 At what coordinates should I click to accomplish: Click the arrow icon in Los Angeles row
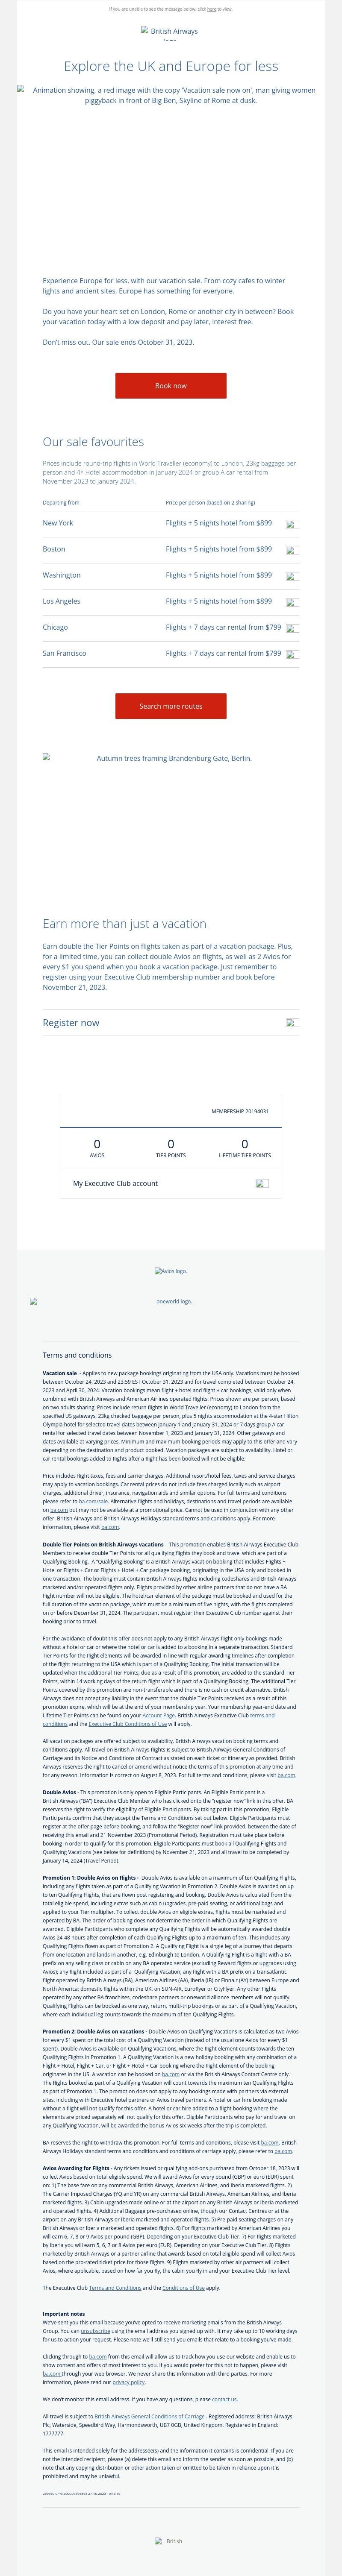292,602
